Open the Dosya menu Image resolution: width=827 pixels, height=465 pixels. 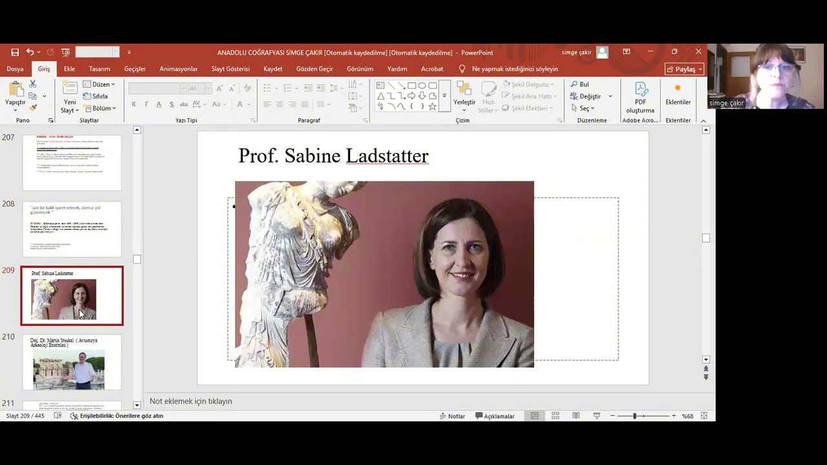15,69
